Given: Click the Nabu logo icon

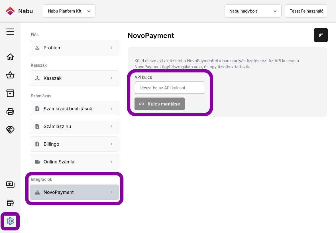Looking at the screenshot, I should [10, 11].
